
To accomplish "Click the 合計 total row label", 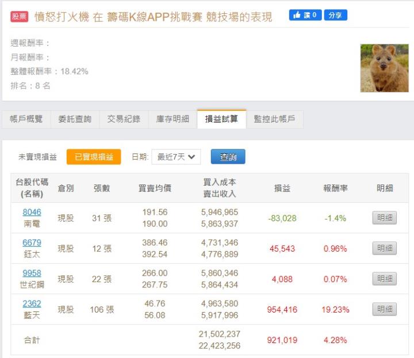I will [x=32, y=340].
